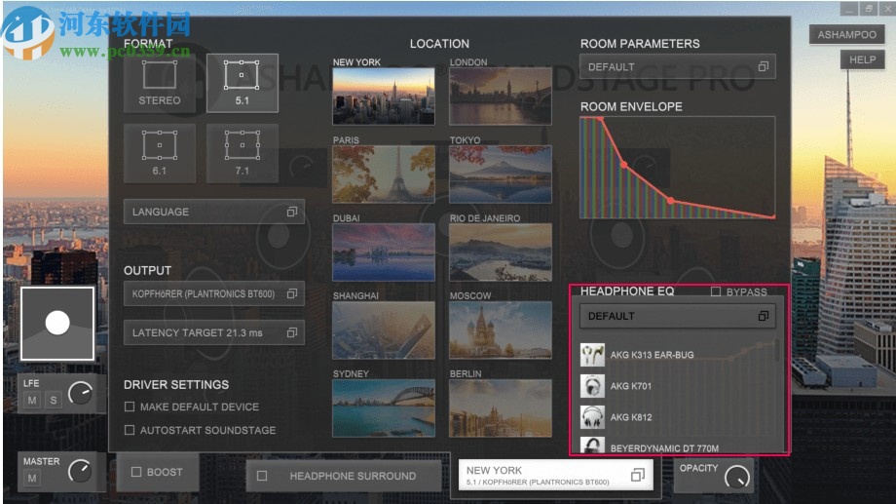Open the Latency Target 21.3 ms dropdown
Viewport: 896px width, 504px height.
click(x=213, y=332)
